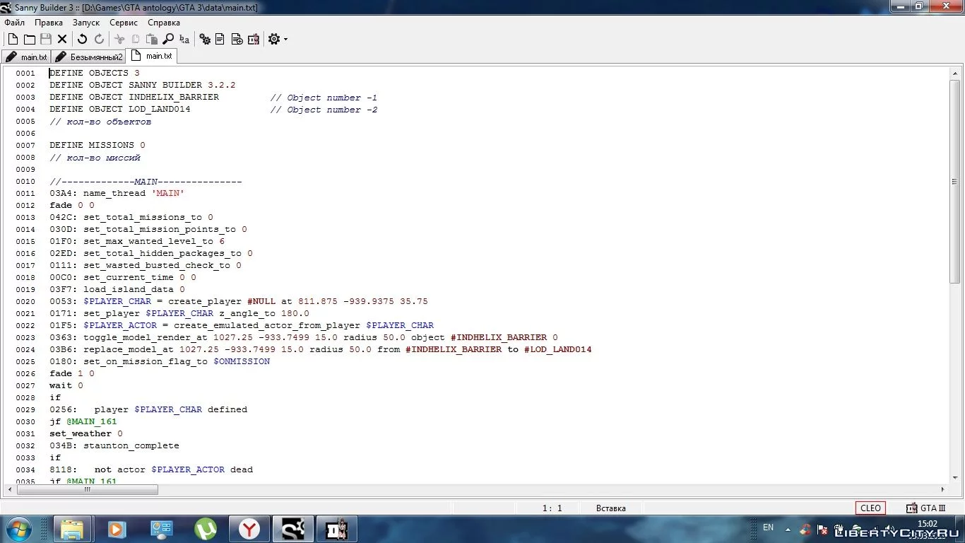This screenshot has width=965, height=543.
Task: Create a new file with toolbar icon
Action: click(13, 40)
